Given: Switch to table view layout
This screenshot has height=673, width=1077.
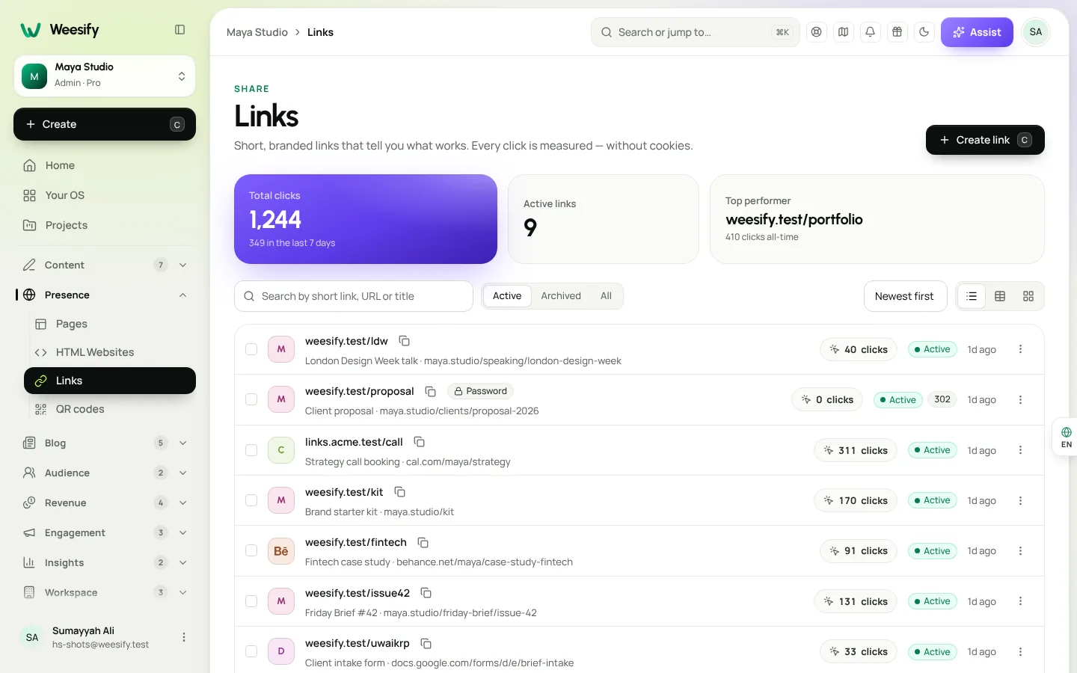Looking at the screenshot, I should click(x=1000, y=296).
